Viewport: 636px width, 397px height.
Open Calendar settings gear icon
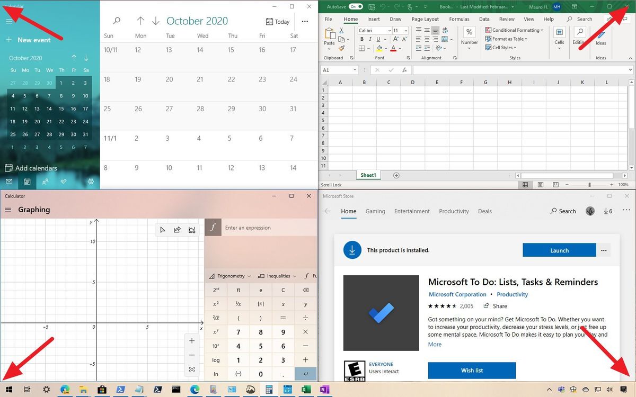coord(91,181)
